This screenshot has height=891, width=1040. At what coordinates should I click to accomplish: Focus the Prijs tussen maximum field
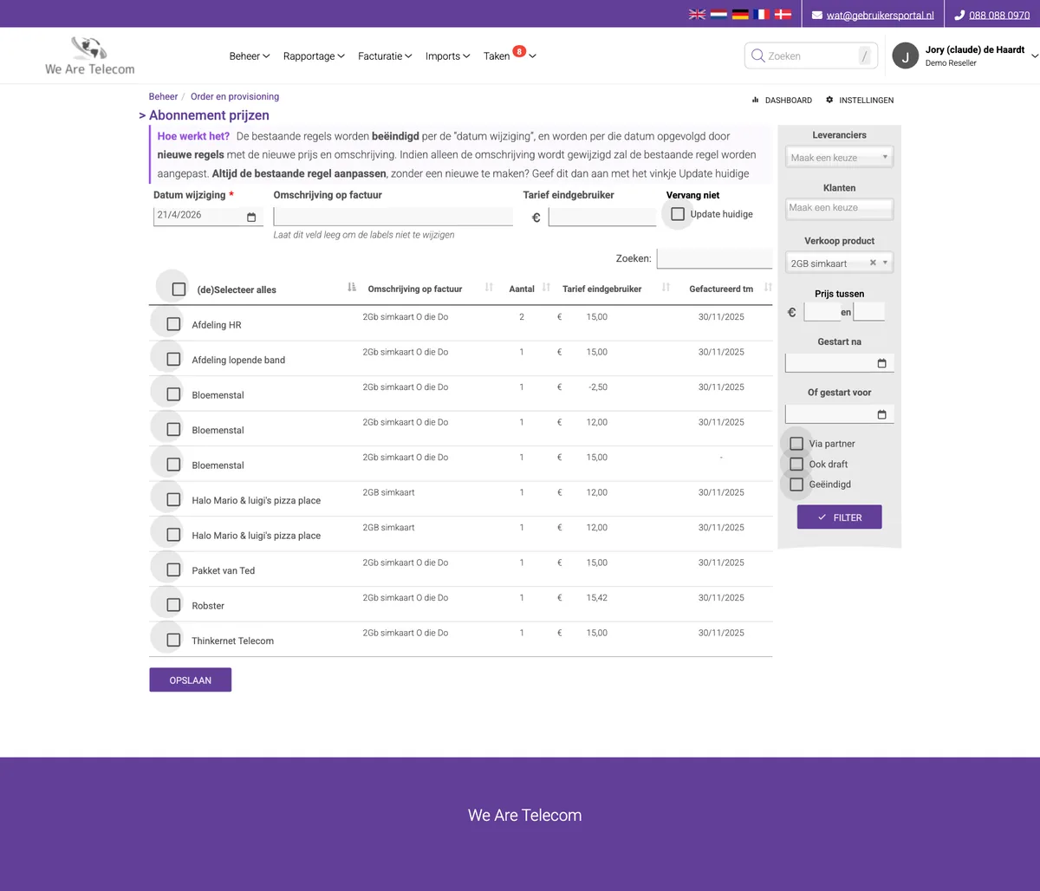[869, 312]
